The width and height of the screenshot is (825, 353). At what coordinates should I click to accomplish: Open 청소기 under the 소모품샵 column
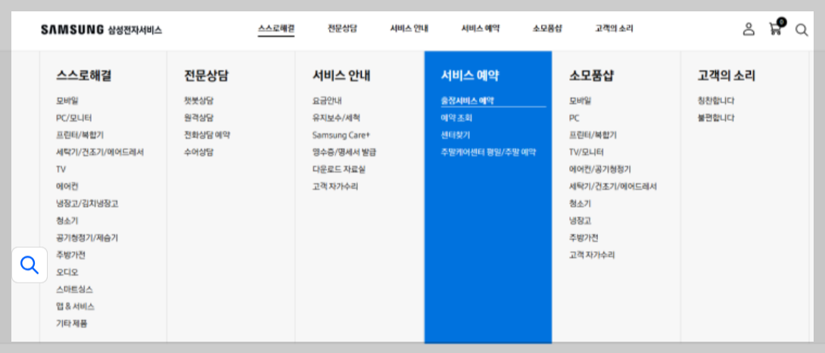pos(581,204)
